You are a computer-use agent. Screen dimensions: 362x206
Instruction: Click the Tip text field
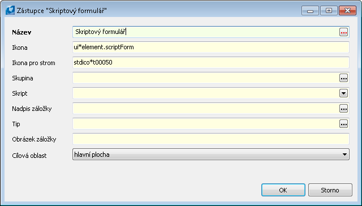click(x=206, y=124)
